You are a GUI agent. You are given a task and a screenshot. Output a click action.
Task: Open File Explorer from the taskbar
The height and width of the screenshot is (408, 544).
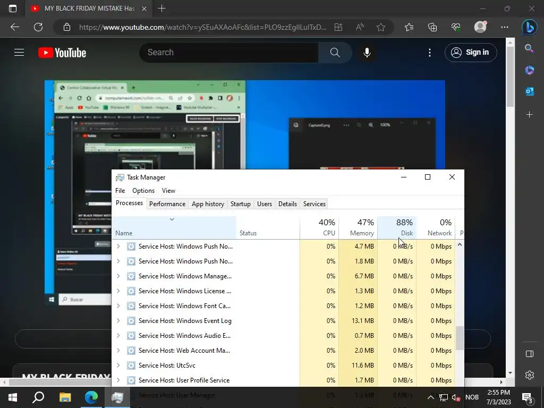[65, 397]
